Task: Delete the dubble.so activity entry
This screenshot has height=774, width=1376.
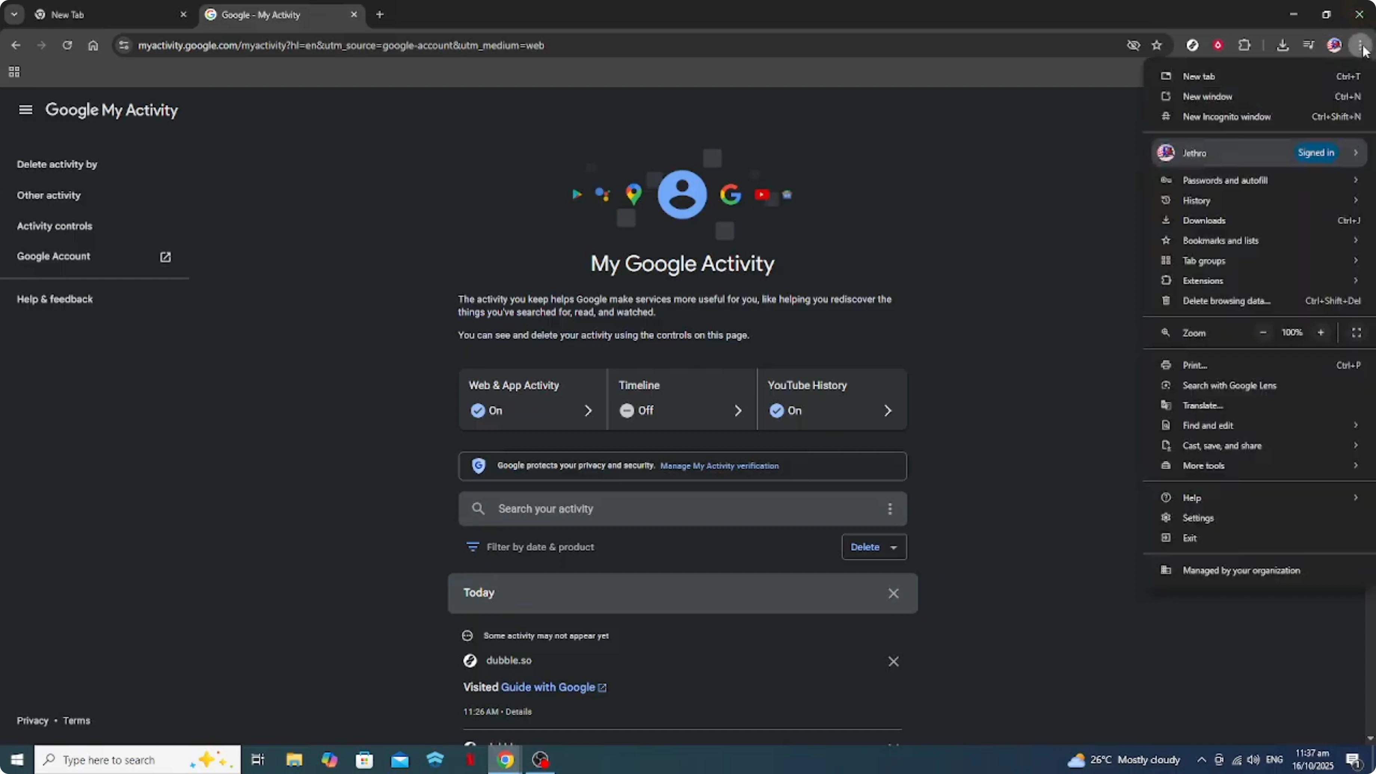Action: tap(893, 661)
